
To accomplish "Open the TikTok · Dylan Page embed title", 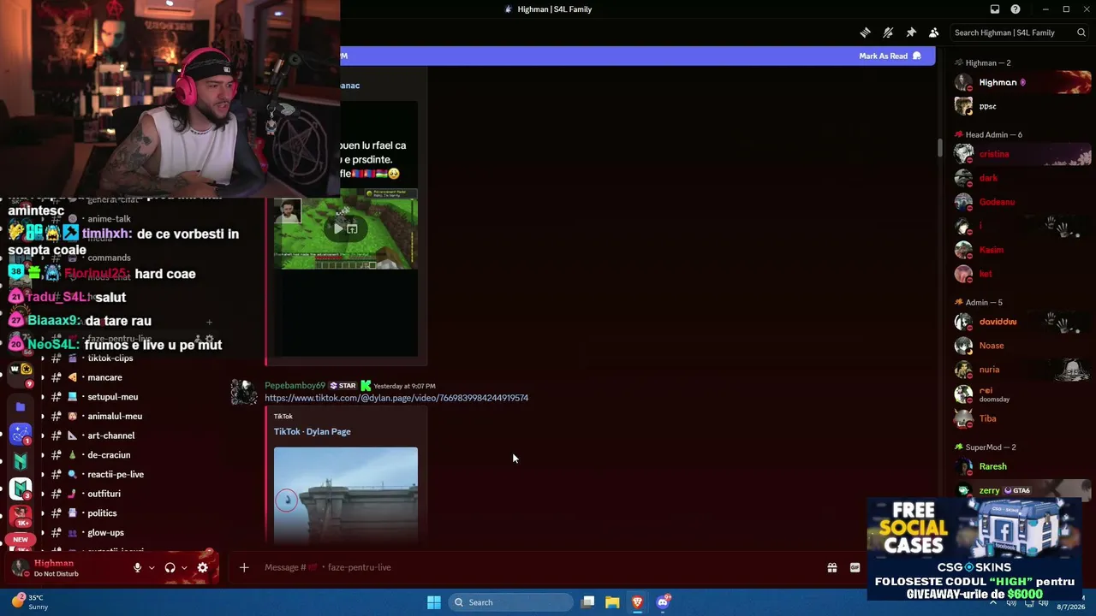I will click(312, 431).
